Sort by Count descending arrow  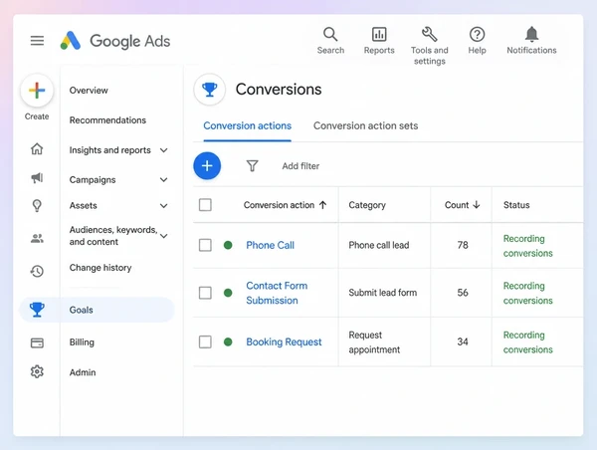click(476, 205)
